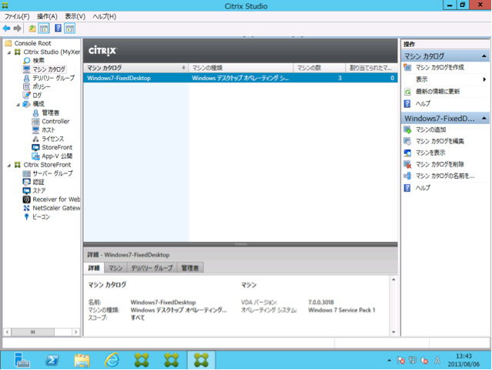Screen dimensions: 492x370
Task: Open ログ tree node
Action: point(37,95)
